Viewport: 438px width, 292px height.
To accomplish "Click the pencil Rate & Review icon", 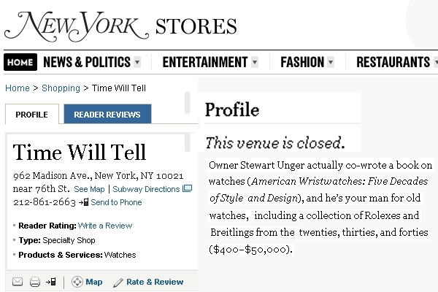I will [118, 283].
